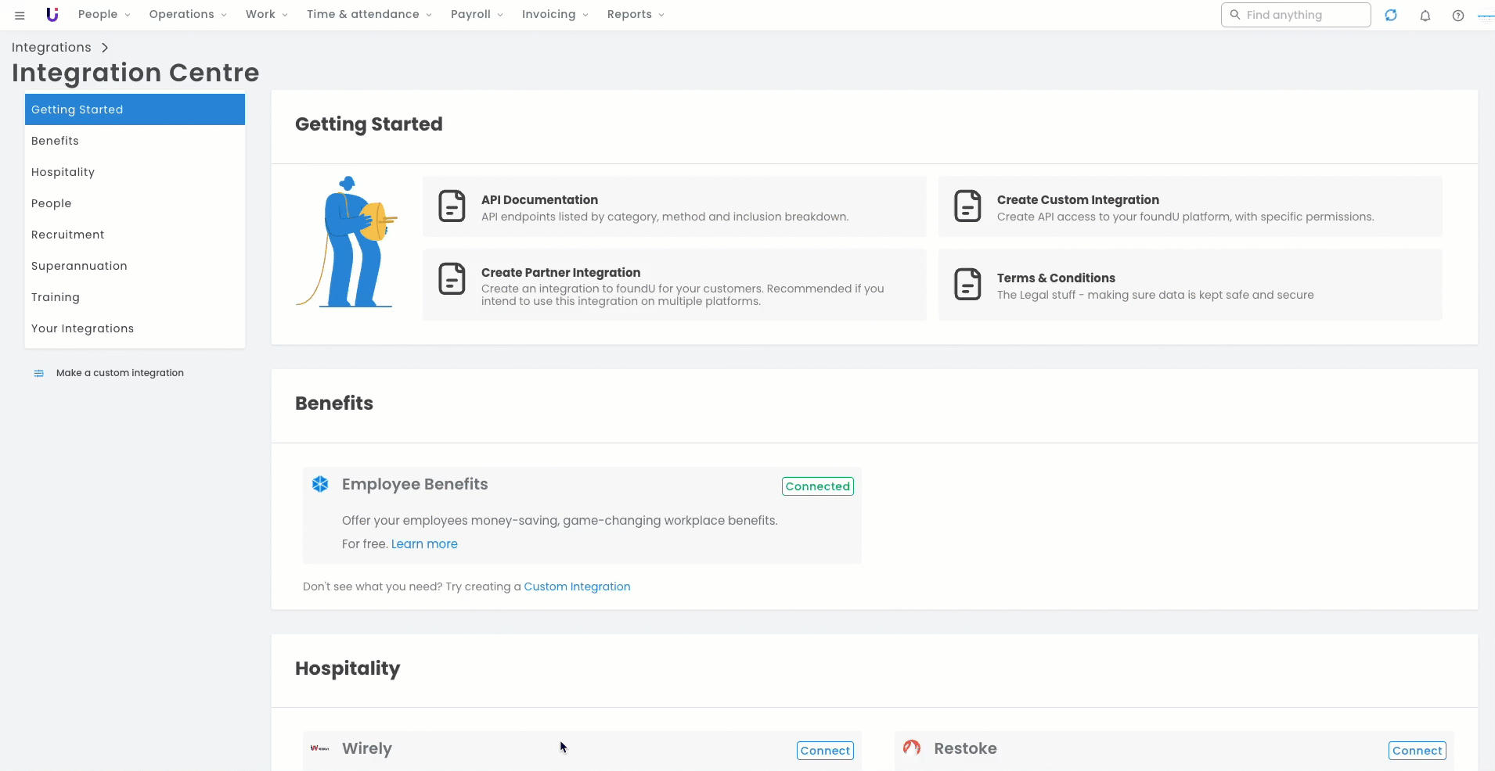Connect the Wirely integration
The height and width of the screenshot is (771, 1495).
coord(825,751)
